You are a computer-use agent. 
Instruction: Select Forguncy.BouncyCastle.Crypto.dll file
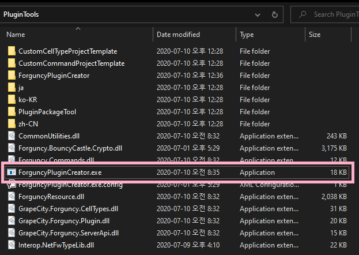[x=70, y=148]
